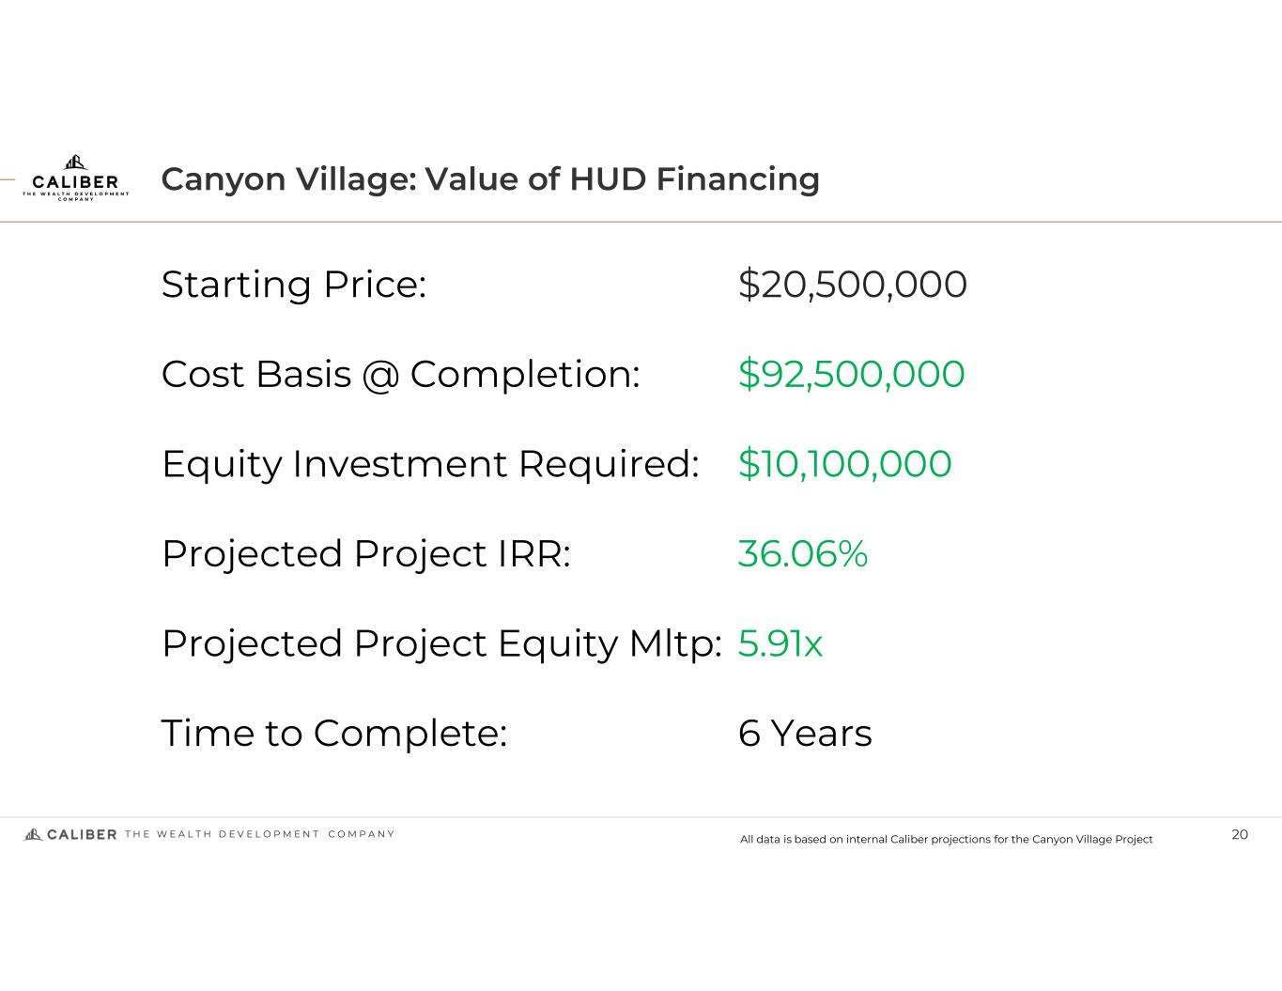The width and height of the screenshot is (1282, 991).
Task: Click the Caliber projections footnote text
Action: pos(946,839)
